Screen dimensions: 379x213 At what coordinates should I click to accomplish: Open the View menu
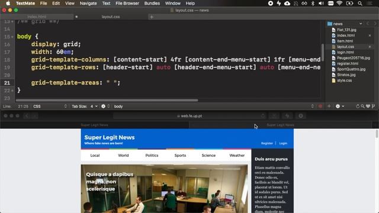[x=70, y=4]
